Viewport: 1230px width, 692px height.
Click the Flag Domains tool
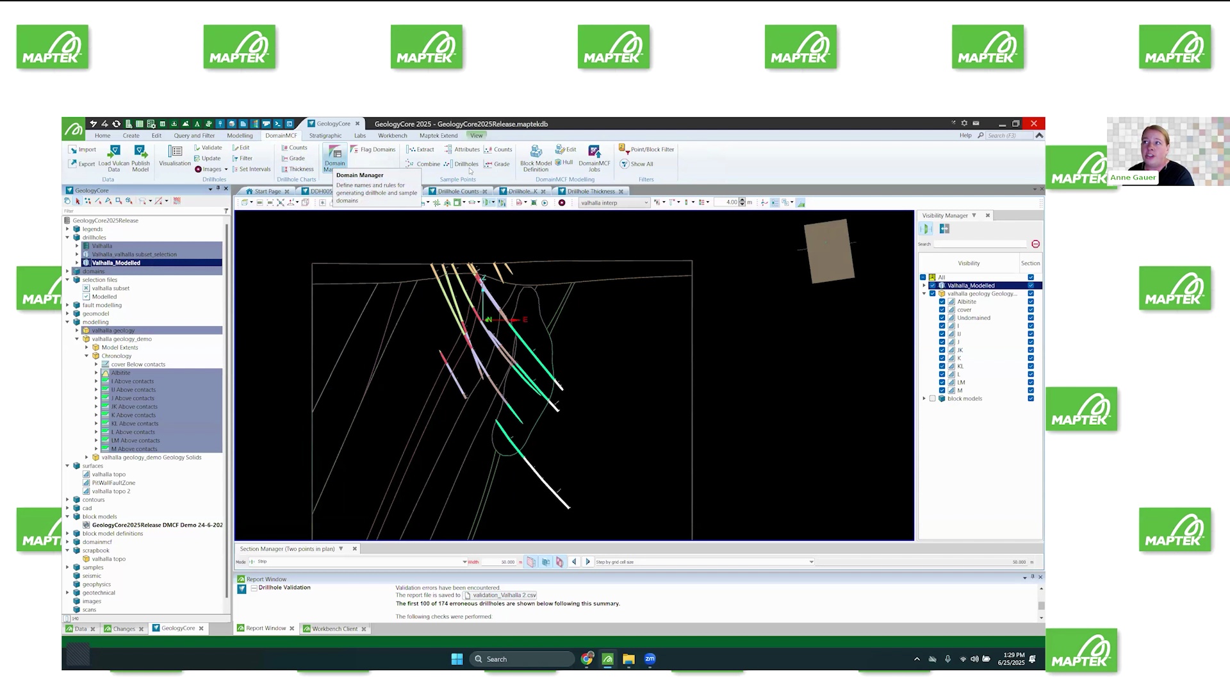(x=373, y=149)
